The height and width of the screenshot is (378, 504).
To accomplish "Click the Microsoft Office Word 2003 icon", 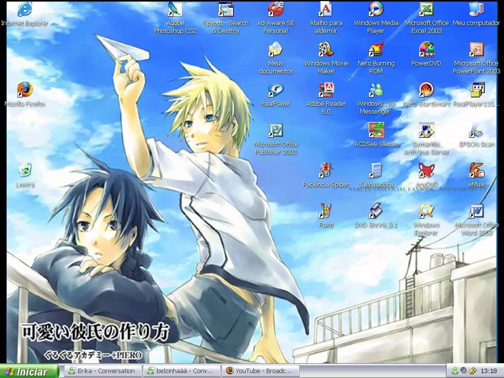I will pos(476,211).
